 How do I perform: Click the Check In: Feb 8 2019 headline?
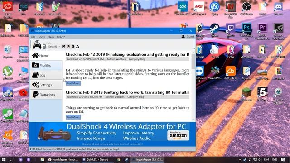click(127, 92)
